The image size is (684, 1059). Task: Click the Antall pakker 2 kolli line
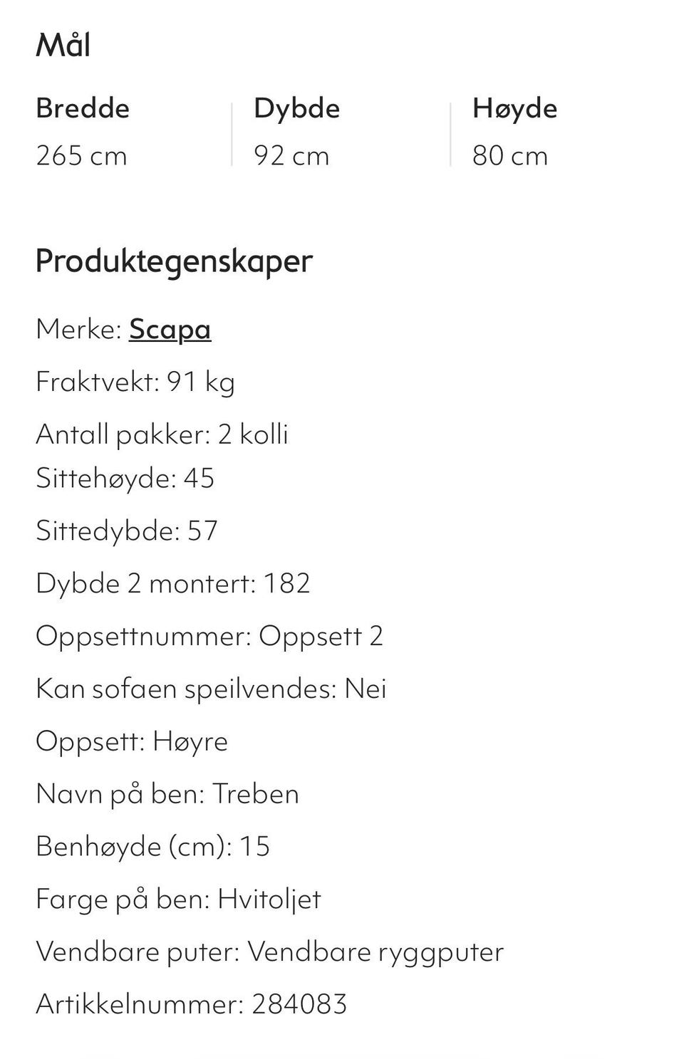[x=162, y=434]
